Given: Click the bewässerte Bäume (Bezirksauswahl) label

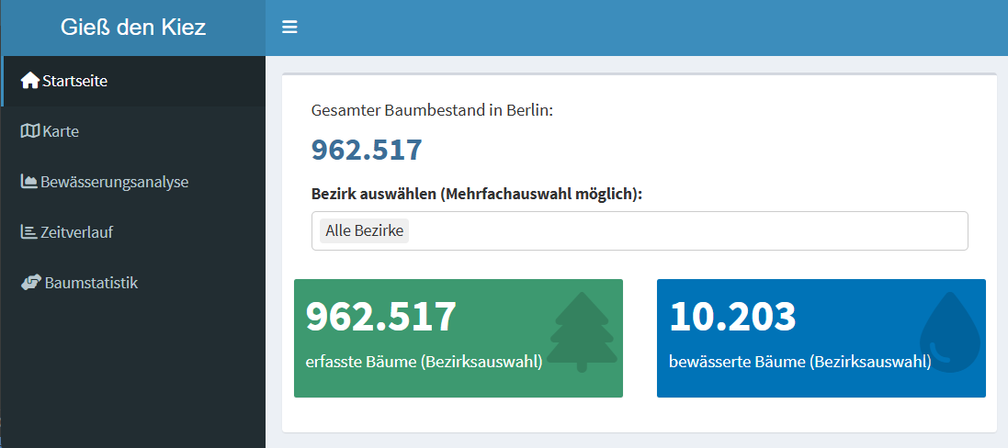Looking at the screenshot, I should point(800,362).
